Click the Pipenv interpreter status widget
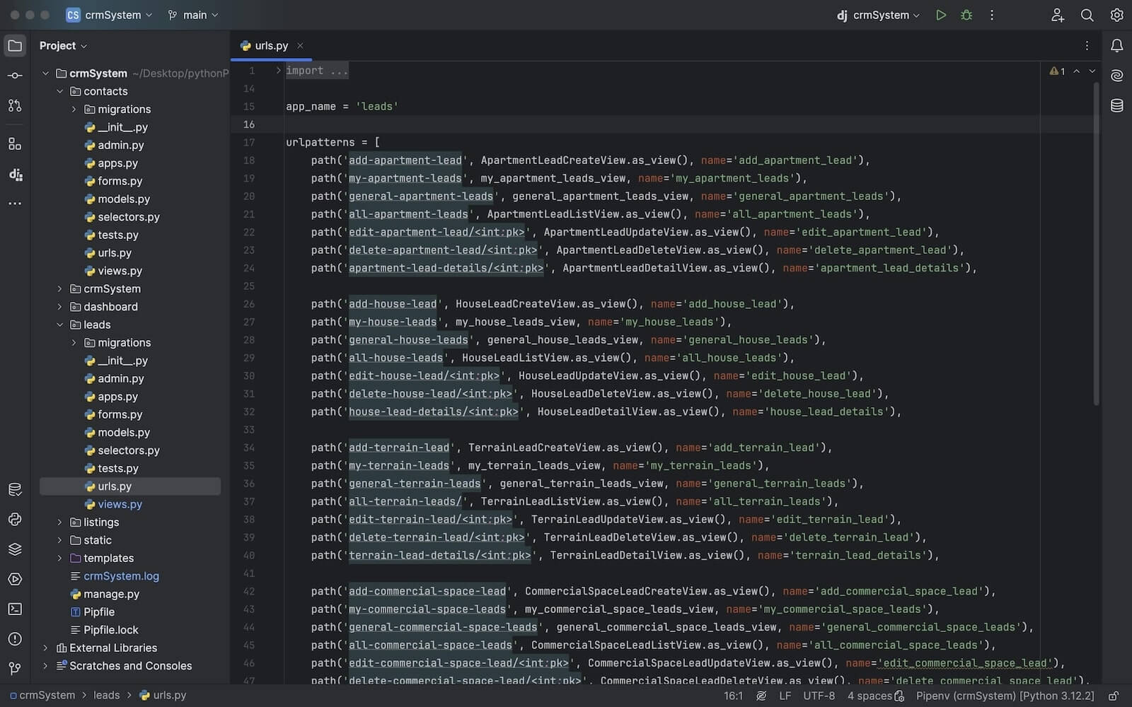Image resolution: width=1132 pixels, height=707 pixels. tap(1005, 696)
